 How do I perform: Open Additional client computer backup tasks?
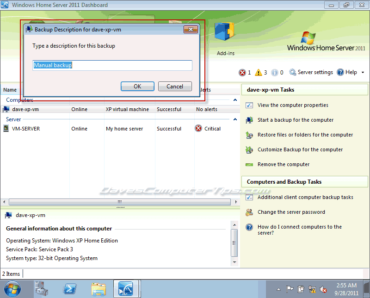click(305, 197)
